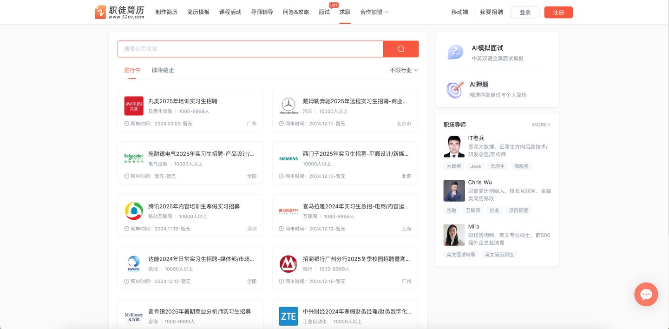
Task: Click the 金融 tag under Chris Wu
Action: pos(452,210)
